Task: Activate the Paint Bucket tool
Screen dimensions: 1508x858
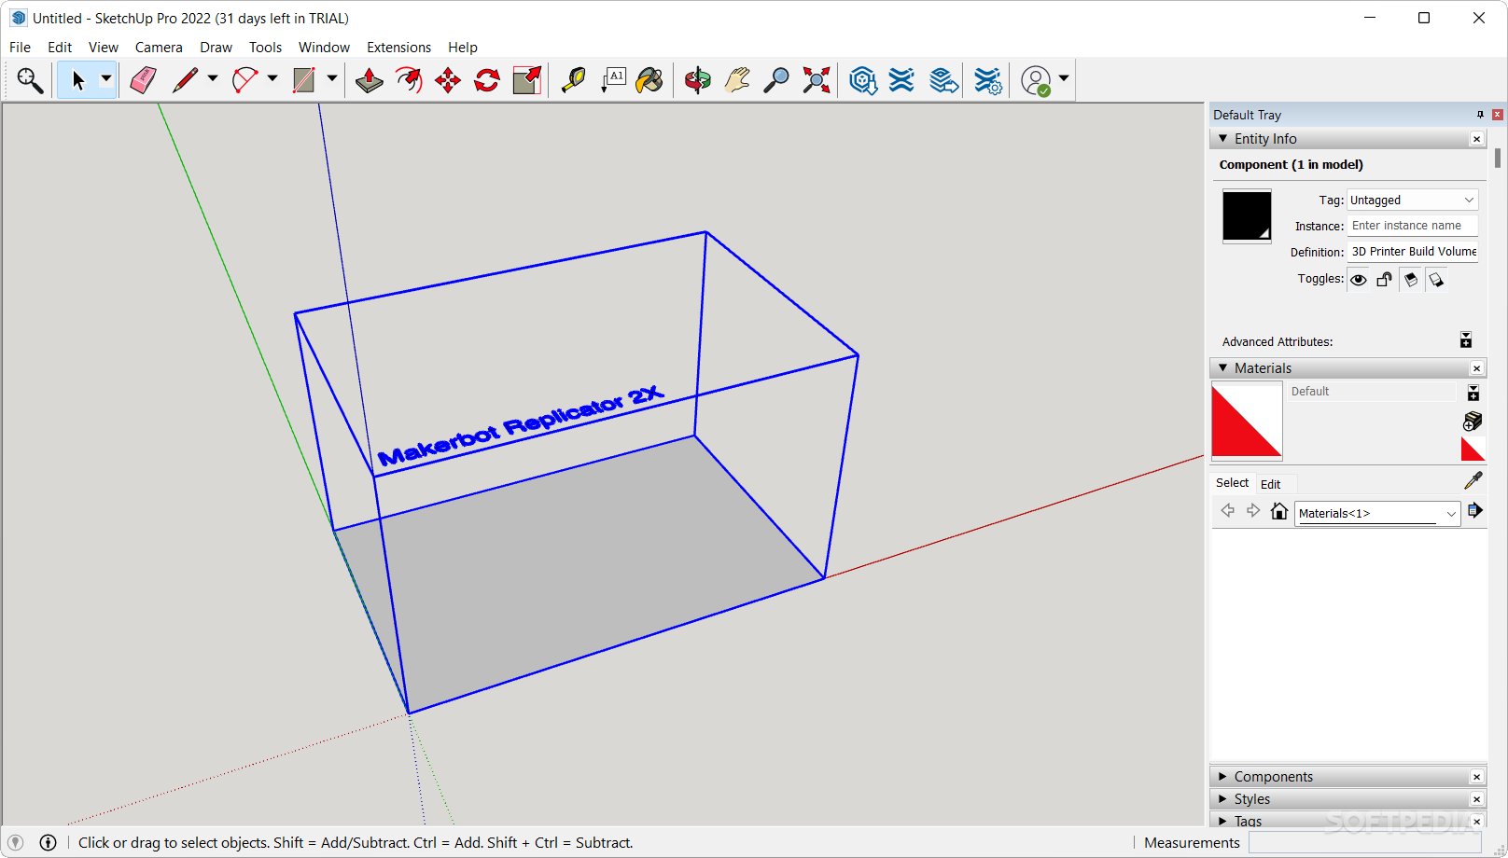Action: 649,81
